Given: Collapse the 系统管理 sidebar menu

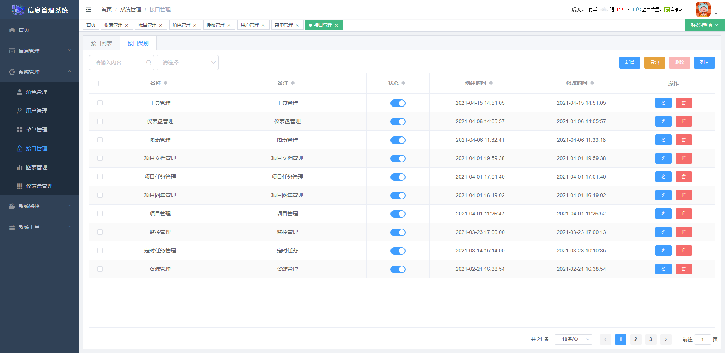Looking at the screenshot, I should [40, 72].
